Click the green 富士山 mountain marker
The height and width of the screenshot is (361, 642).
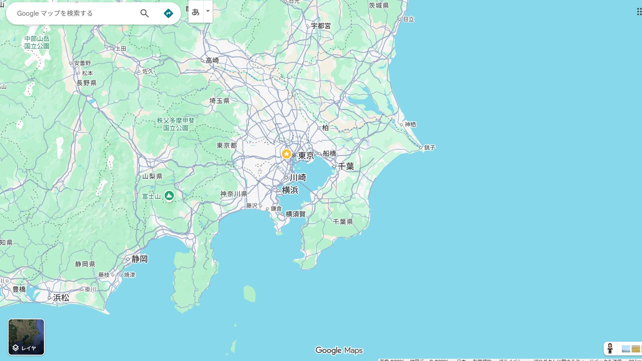coord(169,195)
